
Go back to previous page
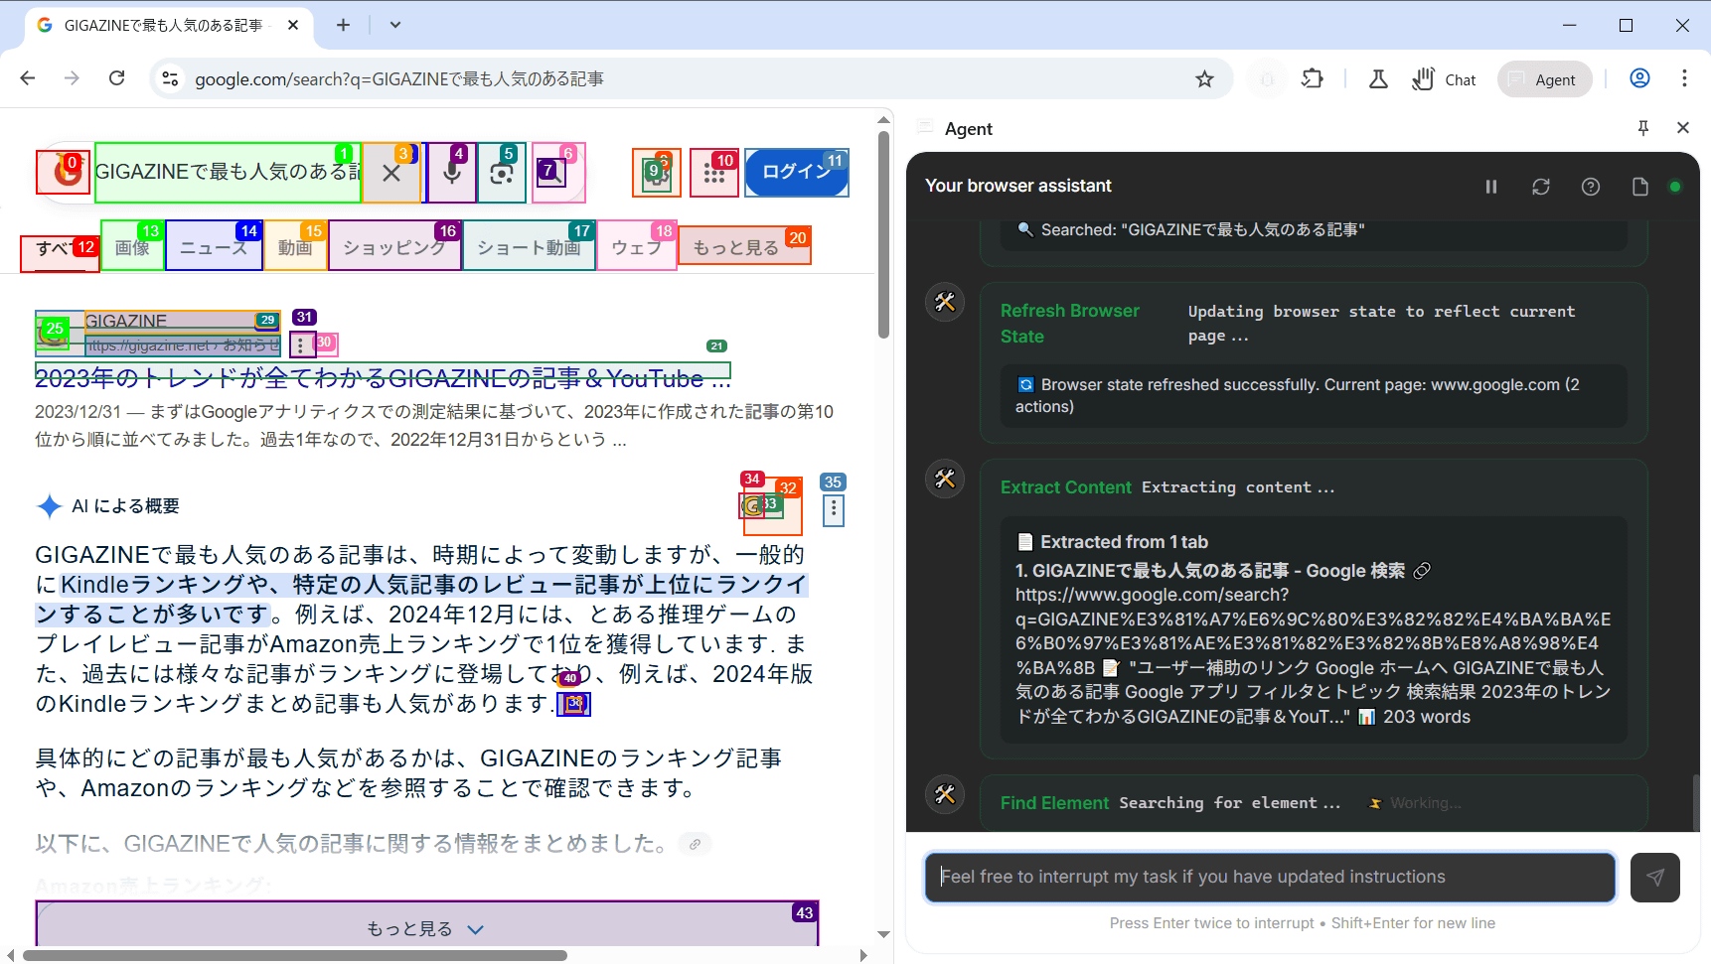[28, 78]
